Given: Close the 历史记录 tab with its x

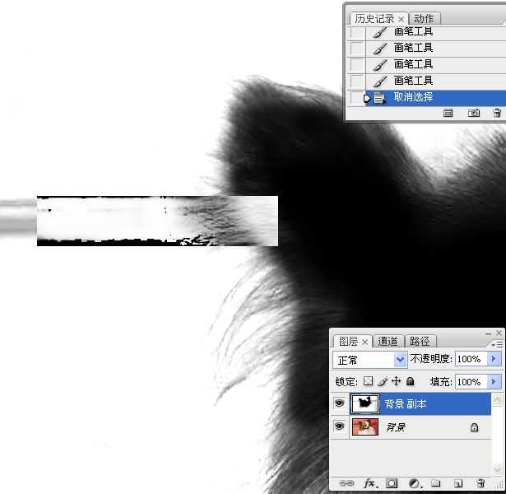Looking at the screenshot, I should tap(402, 20).
